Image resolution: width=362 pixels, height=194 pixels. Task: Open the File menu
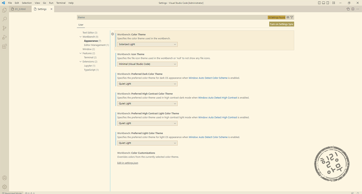[10, 3]
